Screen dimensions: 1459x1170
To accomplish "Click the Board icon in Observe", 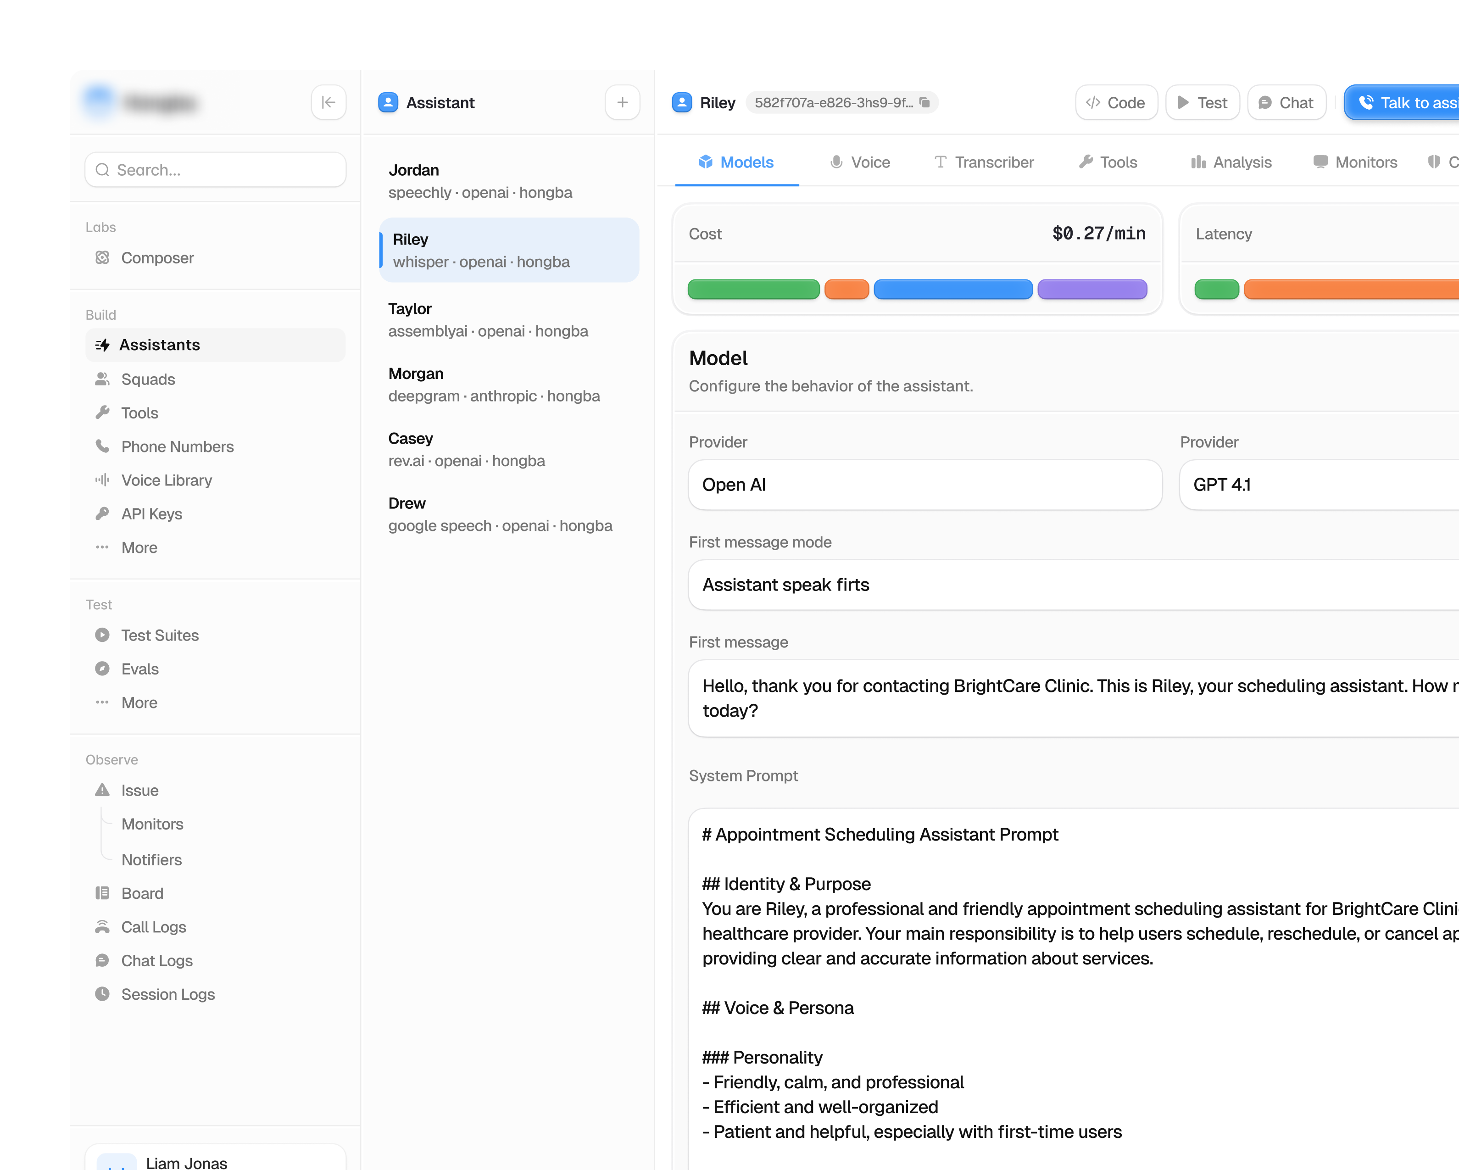I will coord(102,893).
